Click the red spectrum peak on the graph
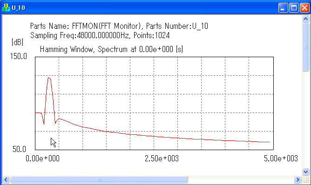This screenshot has height=185, width=311. pos(49,78)
